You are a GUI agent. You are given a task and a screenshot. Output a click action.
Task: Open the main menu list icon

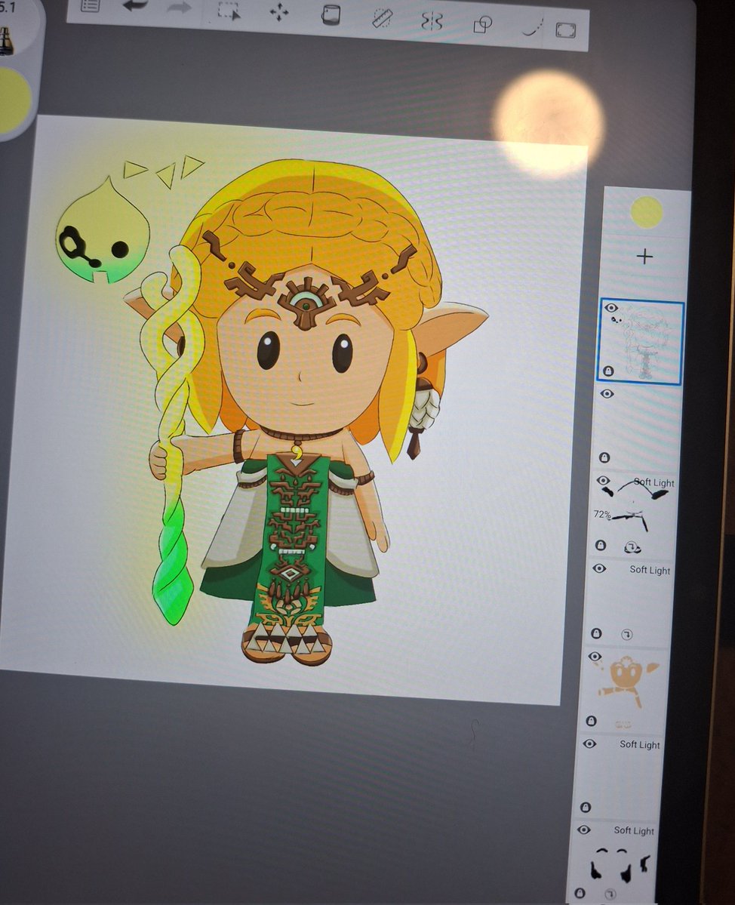coord(91,6)
